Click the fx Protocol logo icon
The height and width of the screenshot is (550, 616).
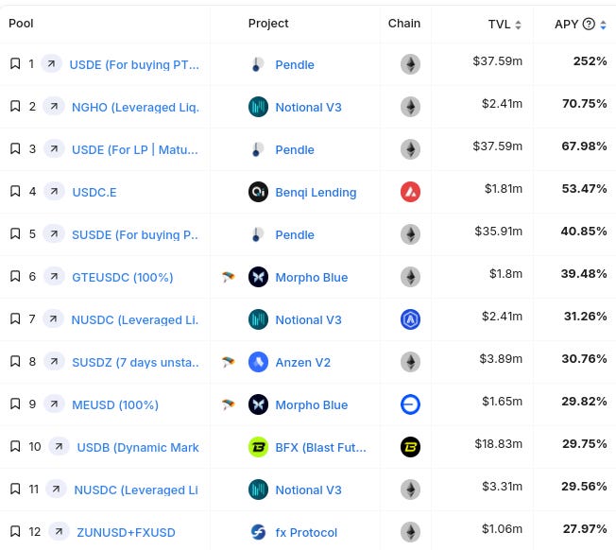258,532
